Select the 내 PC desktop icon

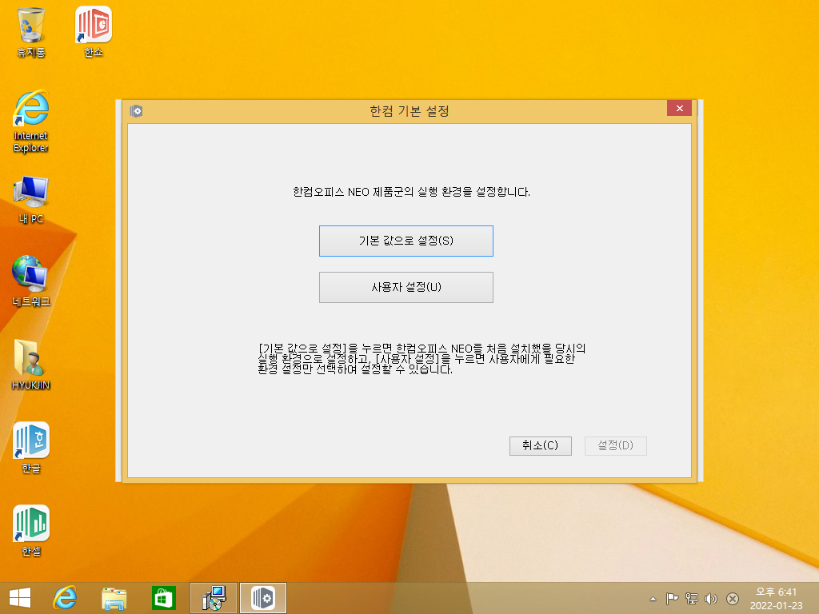(x=31, y=200)
